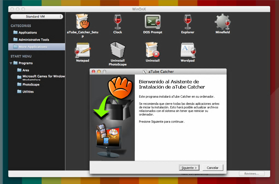Open the Uninstall PhotoScape trash icon

pos(118,50)
